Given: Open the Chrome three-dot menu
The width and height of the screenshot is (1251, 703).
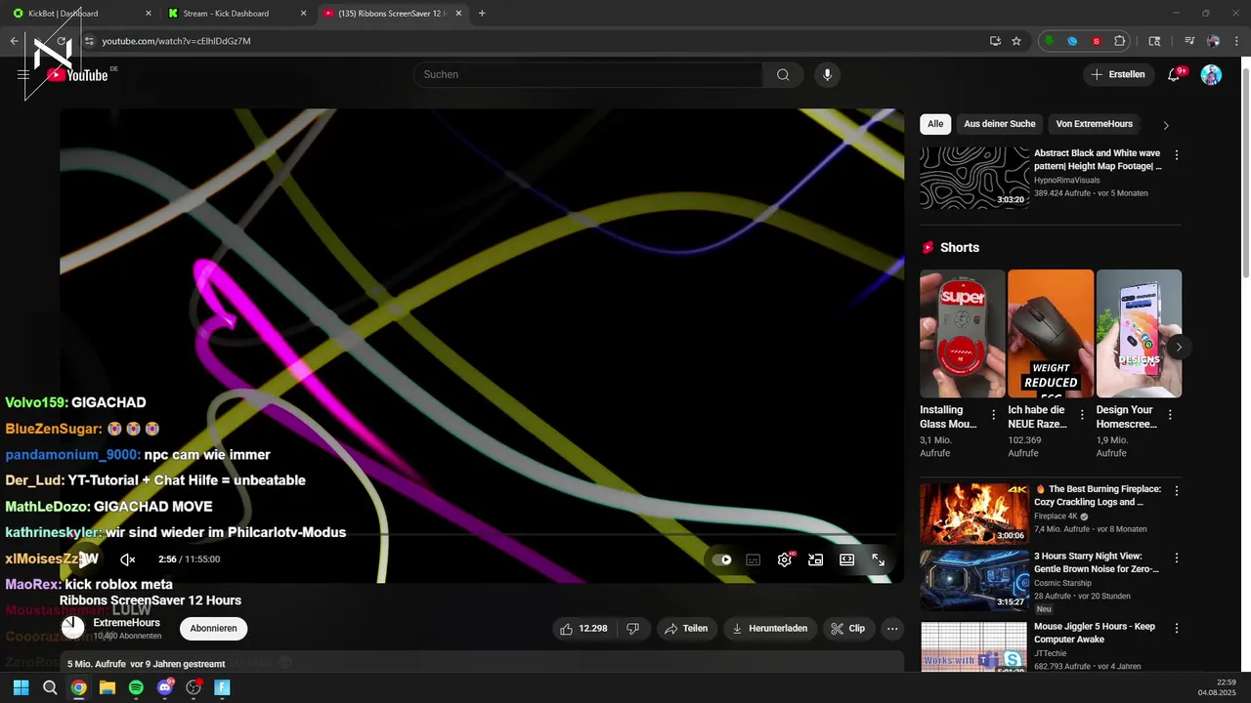Looking at the screenshot, I should pyautogui.click(x=1236, y=41).
